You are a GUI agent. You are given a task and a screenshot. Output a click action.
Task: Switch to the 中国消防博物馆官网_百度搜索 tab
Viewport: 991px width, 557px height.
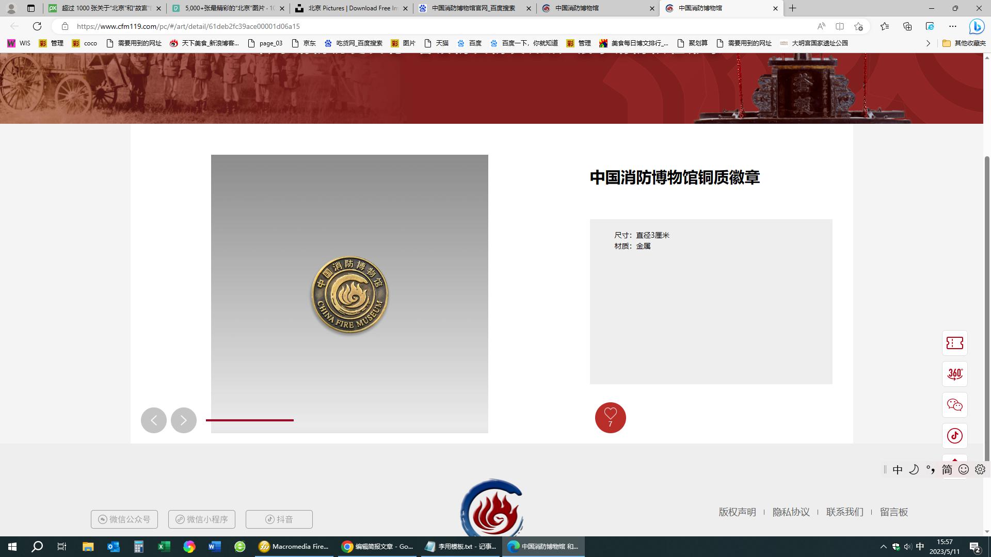click(473, 8)
